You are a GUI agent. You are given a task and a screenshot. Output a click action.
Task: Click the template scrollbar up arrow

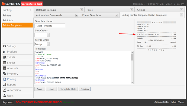132,52
